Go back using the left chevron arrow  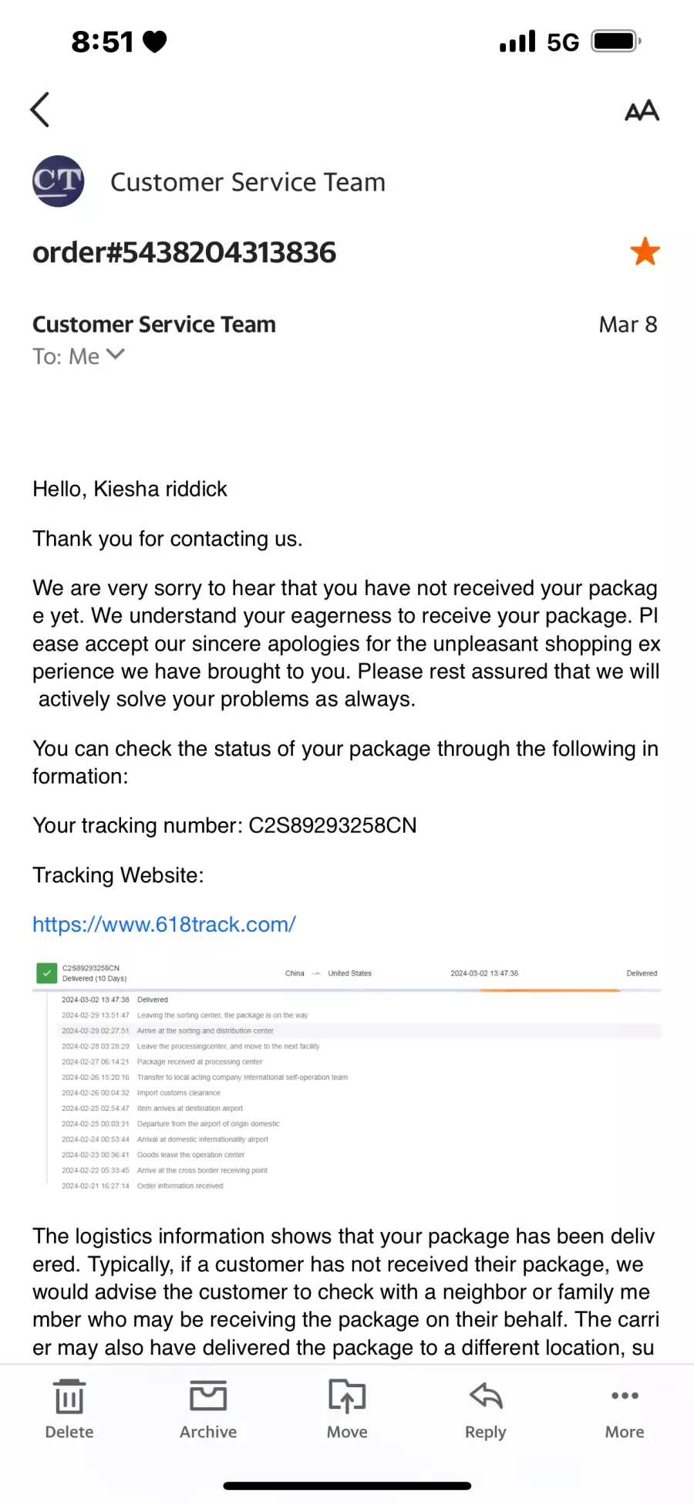point(40,110)
